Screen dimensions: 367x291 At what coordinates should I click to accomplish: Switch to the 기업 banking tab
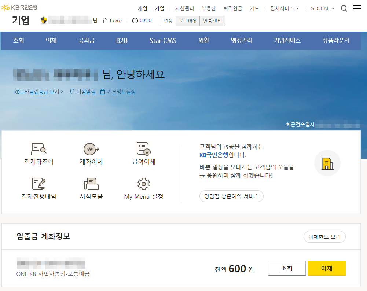[x=159, y=8]
